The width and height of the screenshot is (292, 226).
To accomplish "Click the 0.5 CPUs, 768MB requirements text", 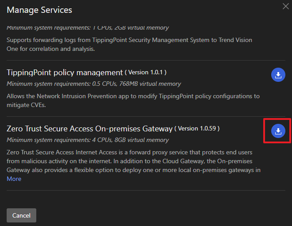I will point(94,84).
